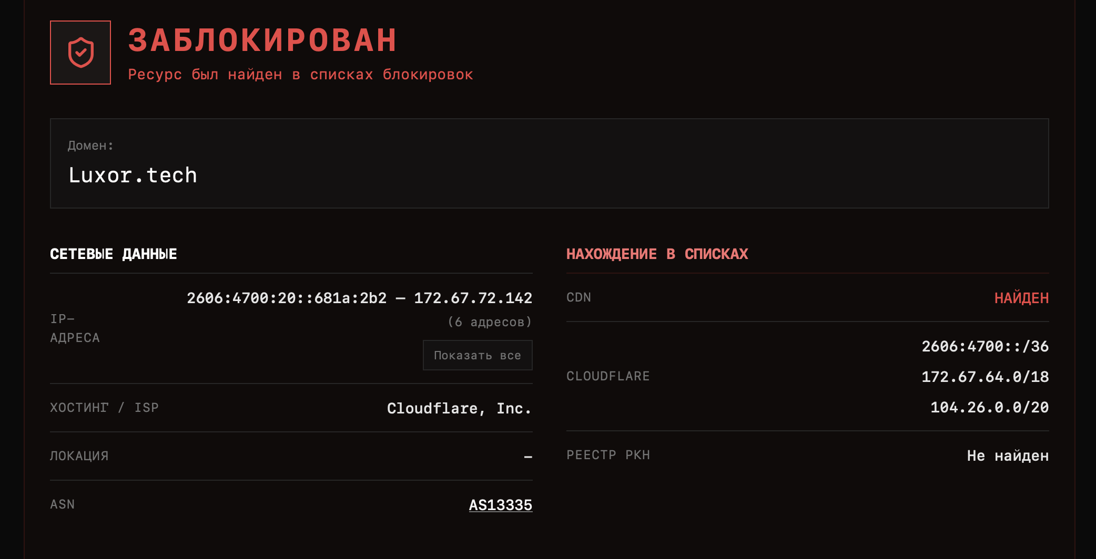Screen dimensions: 1096x559
Task: Click the "(6 адресов)" count text
Action: [489, 322]
